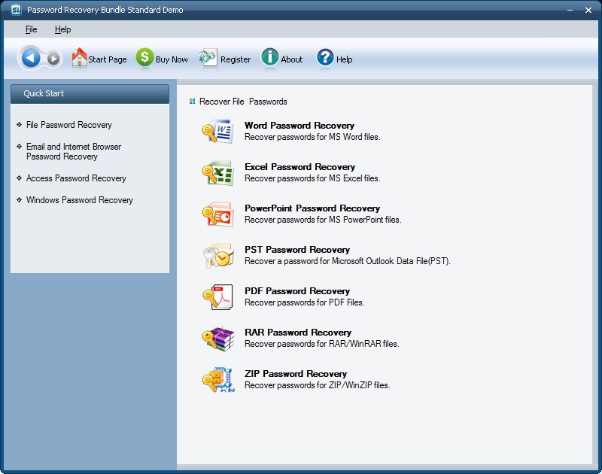Open RAR Password Recovery
Screen dimensions: 602x474
(296, 332)
